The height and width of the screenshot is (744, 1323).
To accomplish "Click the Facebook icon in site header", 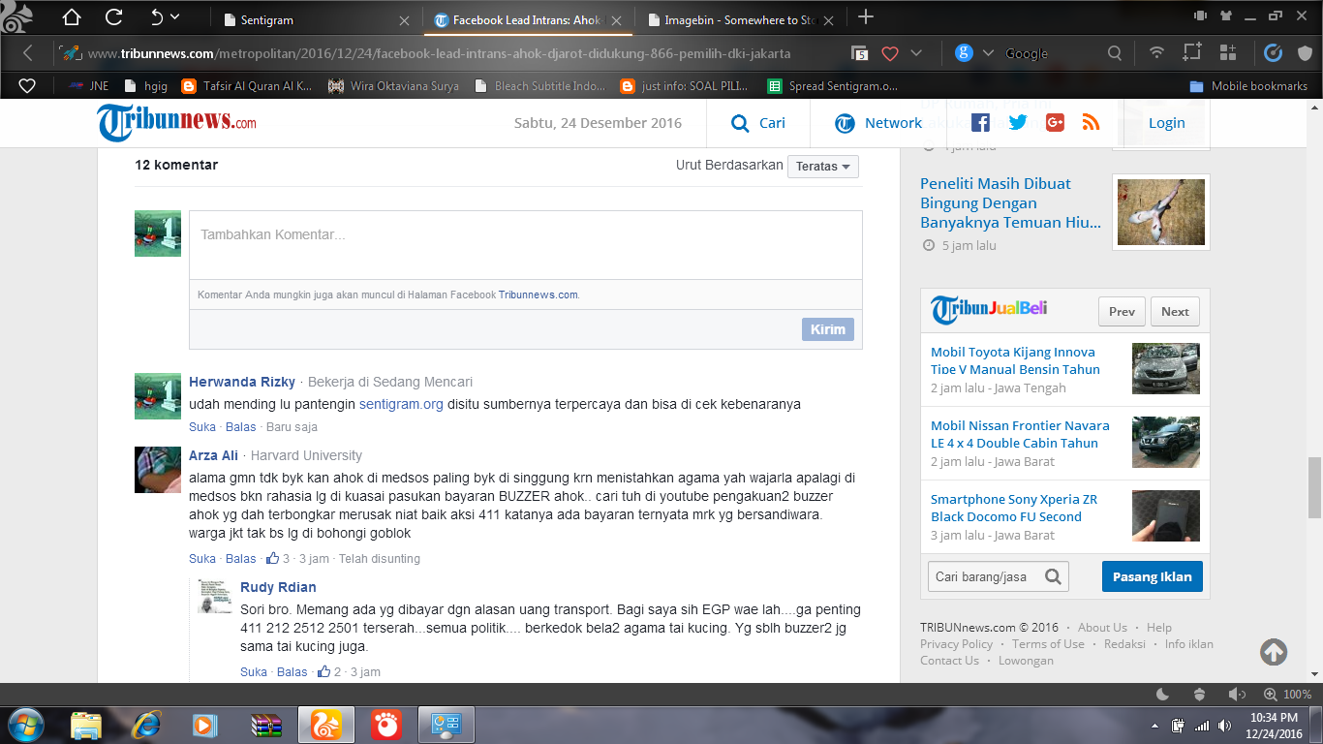I will pyautogui.click(x=980, y=122).
